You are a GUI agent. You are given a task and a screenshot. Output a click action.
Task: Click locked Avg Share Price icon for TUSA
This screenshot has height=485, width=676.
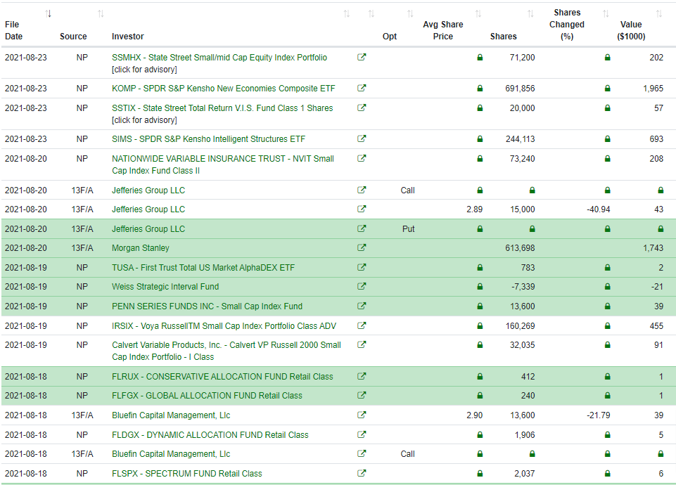(480, 268)
